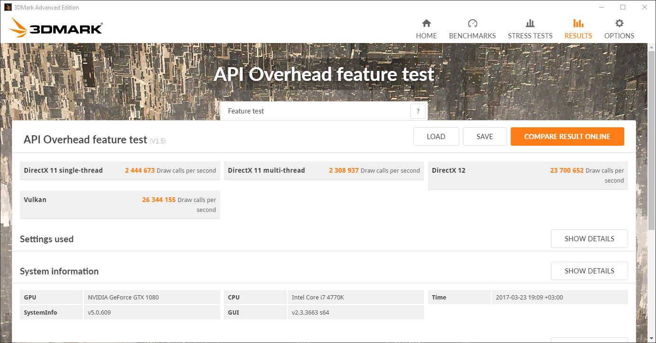Image resolution: width=656 pixels, height=343 pixels.
Task: Maximize the 3DMark window
Action: [623, 7]
